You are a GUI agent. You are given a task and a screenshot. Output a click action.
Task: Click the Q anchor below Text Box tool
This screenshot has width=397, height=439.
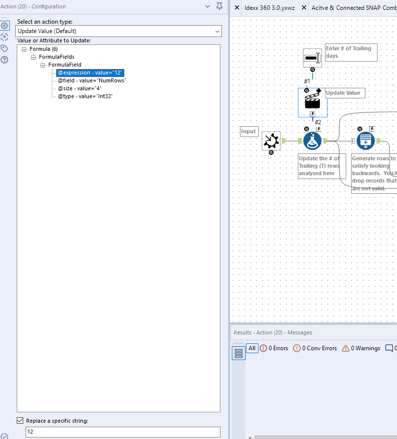pos(313,70)
